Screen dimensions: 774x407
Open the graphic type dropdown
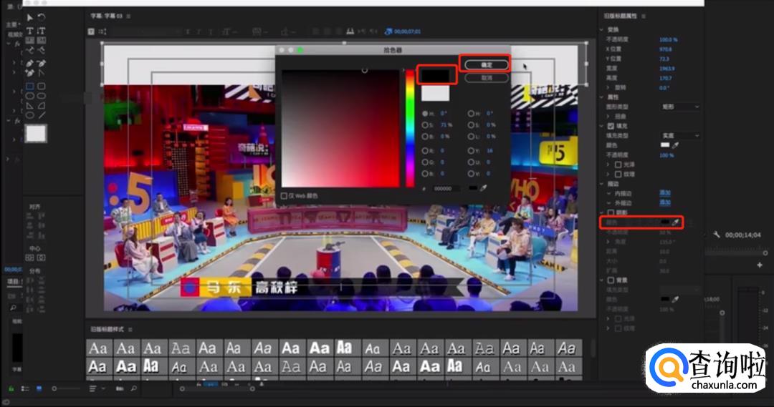pyautogui.click(x=680, y=107)
